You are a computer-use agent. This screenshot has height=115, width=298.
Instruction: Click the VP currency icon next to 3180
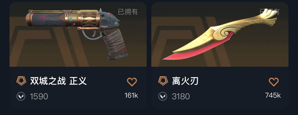tap(163, 96)
